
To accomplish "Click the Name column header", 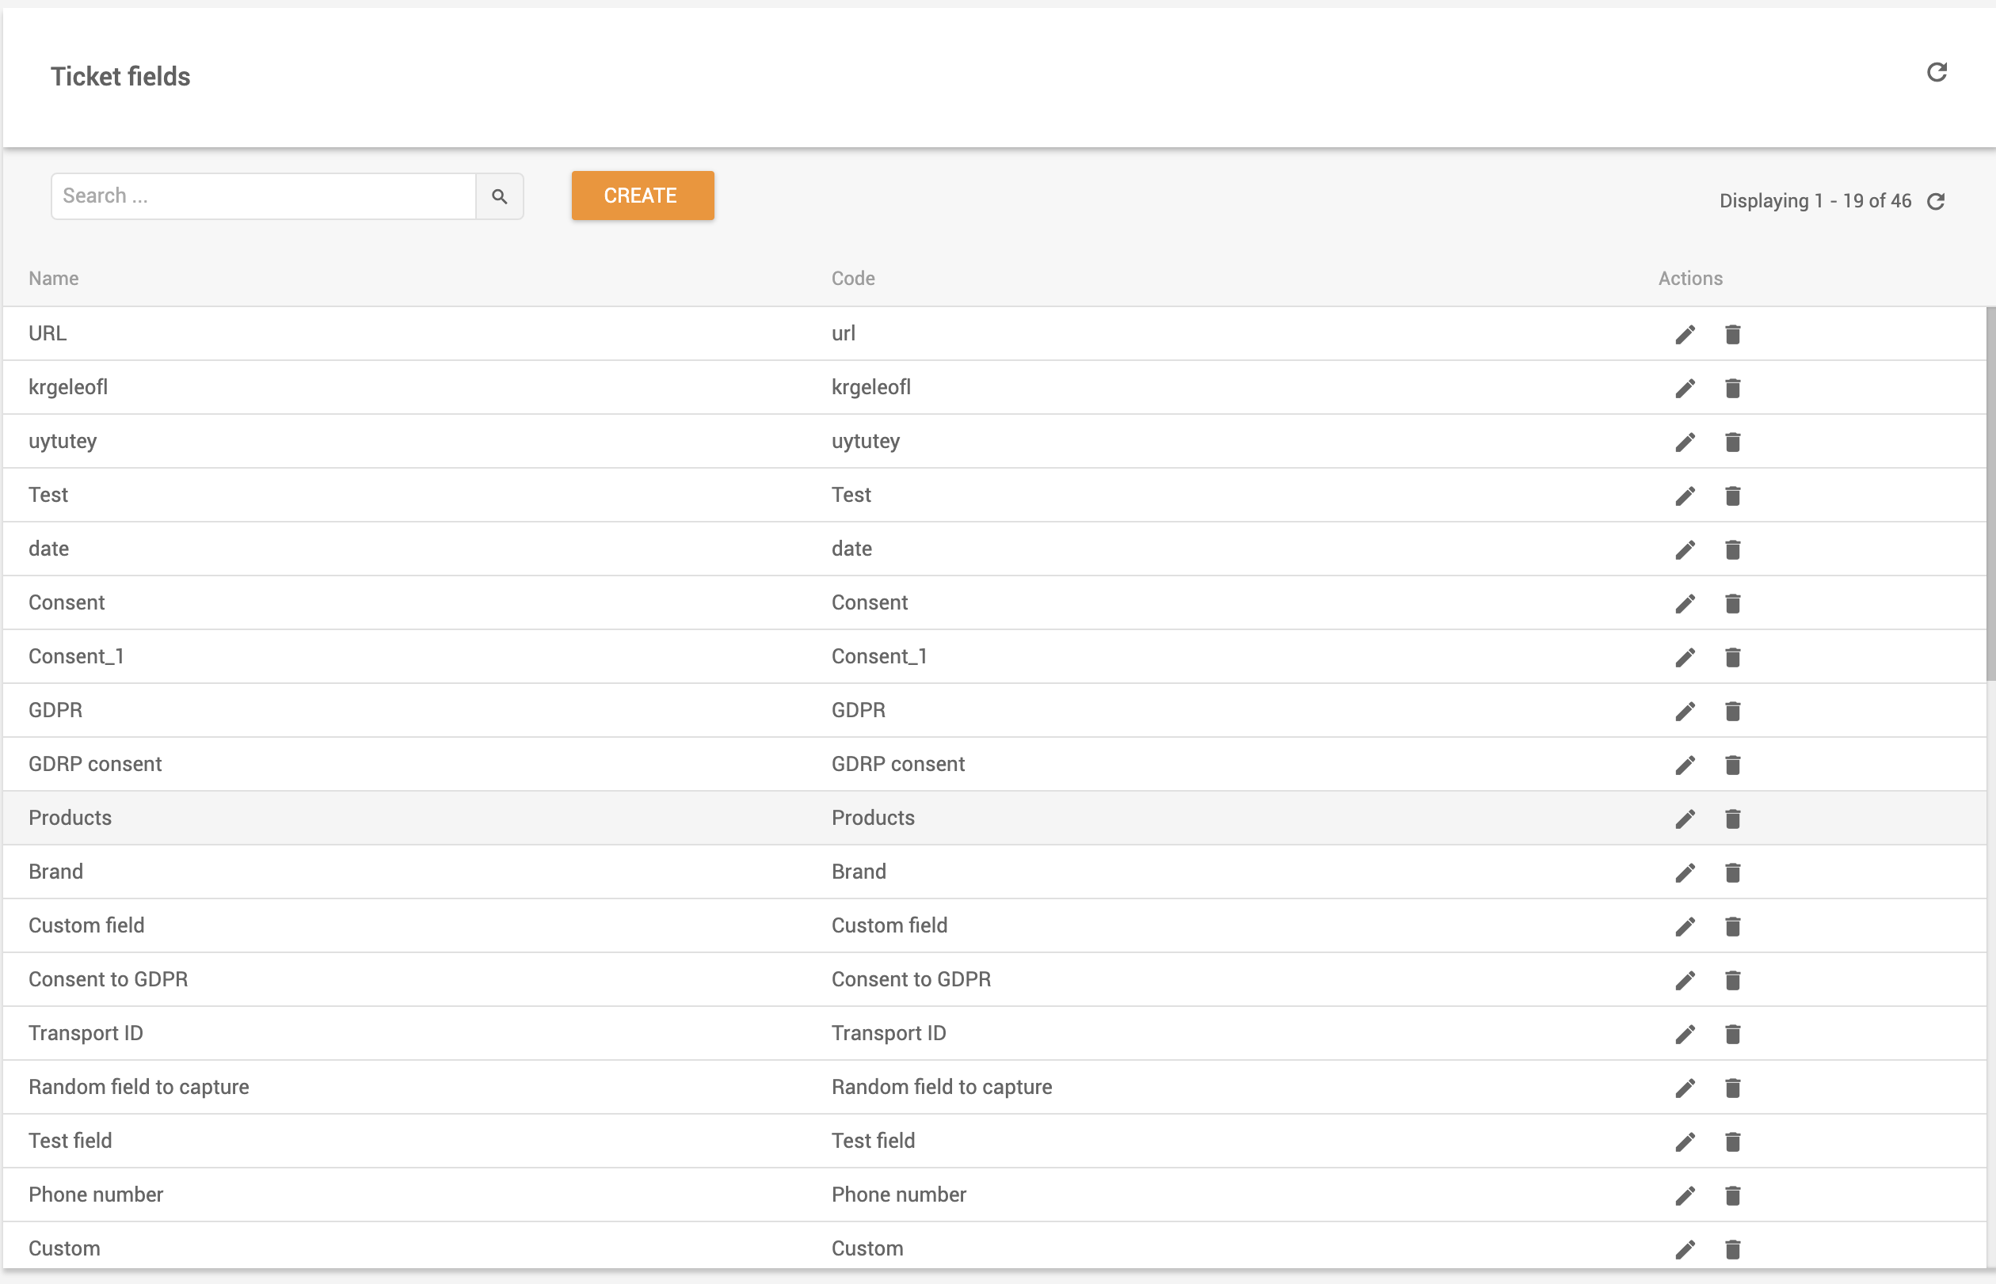I will pyautogui.click(x=53, y=279).
